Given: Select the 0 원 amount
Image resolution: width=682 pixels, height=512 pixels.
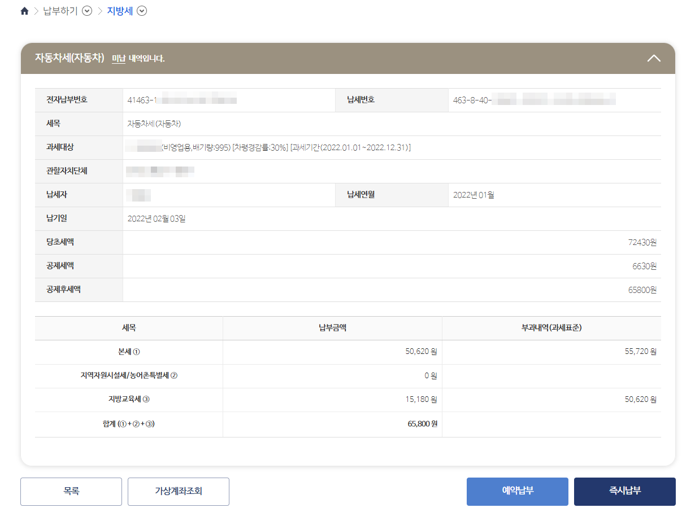Looking at the screenshot, I should click(431, 376).
